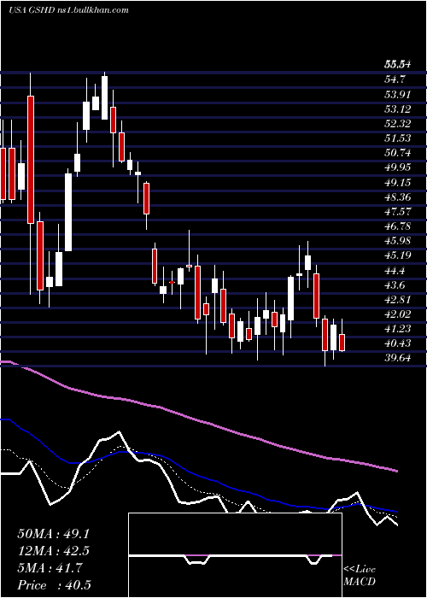Click the 47.57 price level label
Image resolution: width=427 pixels, height=598 pixels.
pos(398,212)
